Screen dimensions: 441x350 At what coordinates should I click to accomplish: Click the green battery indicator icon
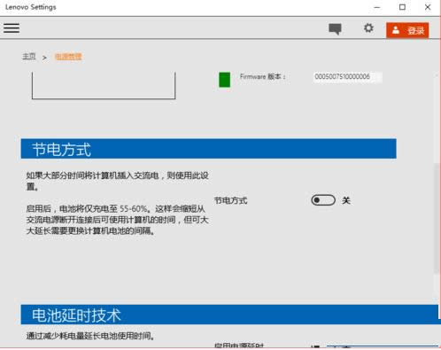(x=224, y=80)
